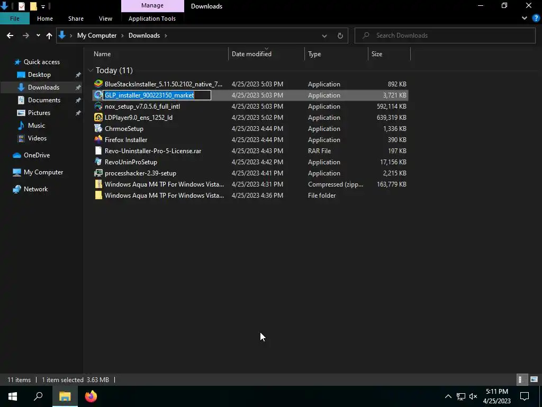Select the LDPlayer9.0_ens_1252_ld icon

pos(98,117)
